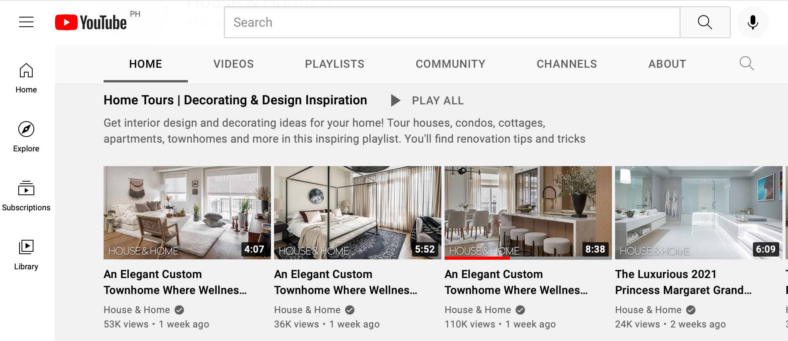This screenshot has height=341, width=788.
Task: Open Home Tours playlist title link
Action: (235, 100)
